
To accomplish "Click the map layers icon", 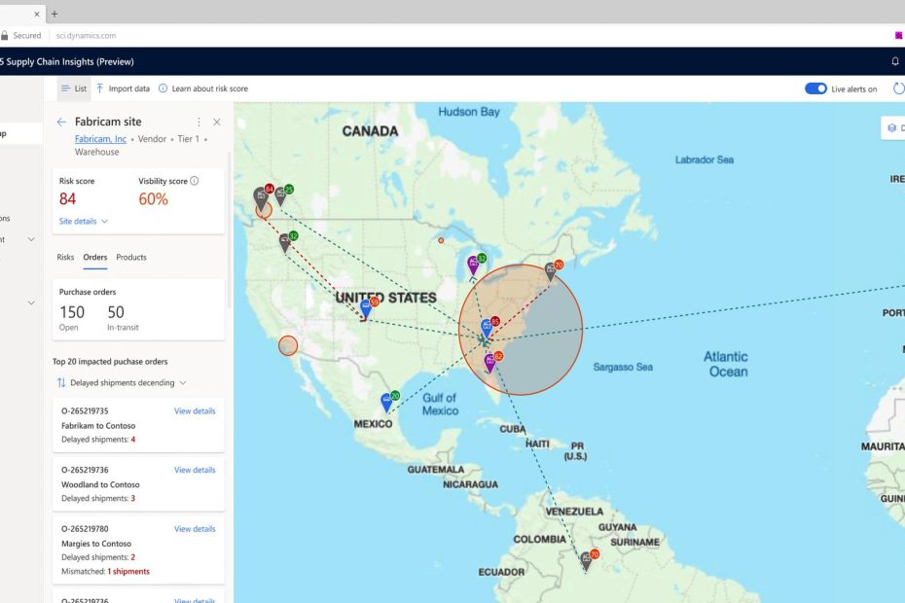I will point(891,127).
